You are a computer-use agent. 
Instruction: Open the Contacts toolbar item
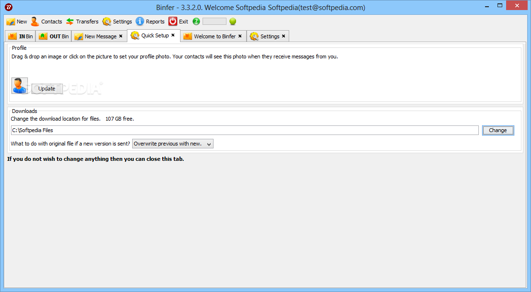52,22
